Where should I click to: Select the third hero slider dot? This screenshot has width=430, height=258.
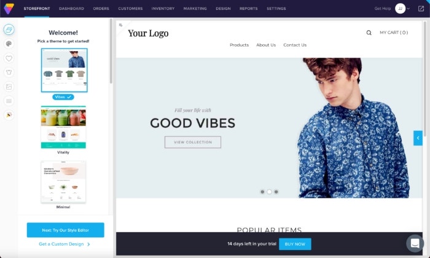pyautogui.click(x=276, y=192)
